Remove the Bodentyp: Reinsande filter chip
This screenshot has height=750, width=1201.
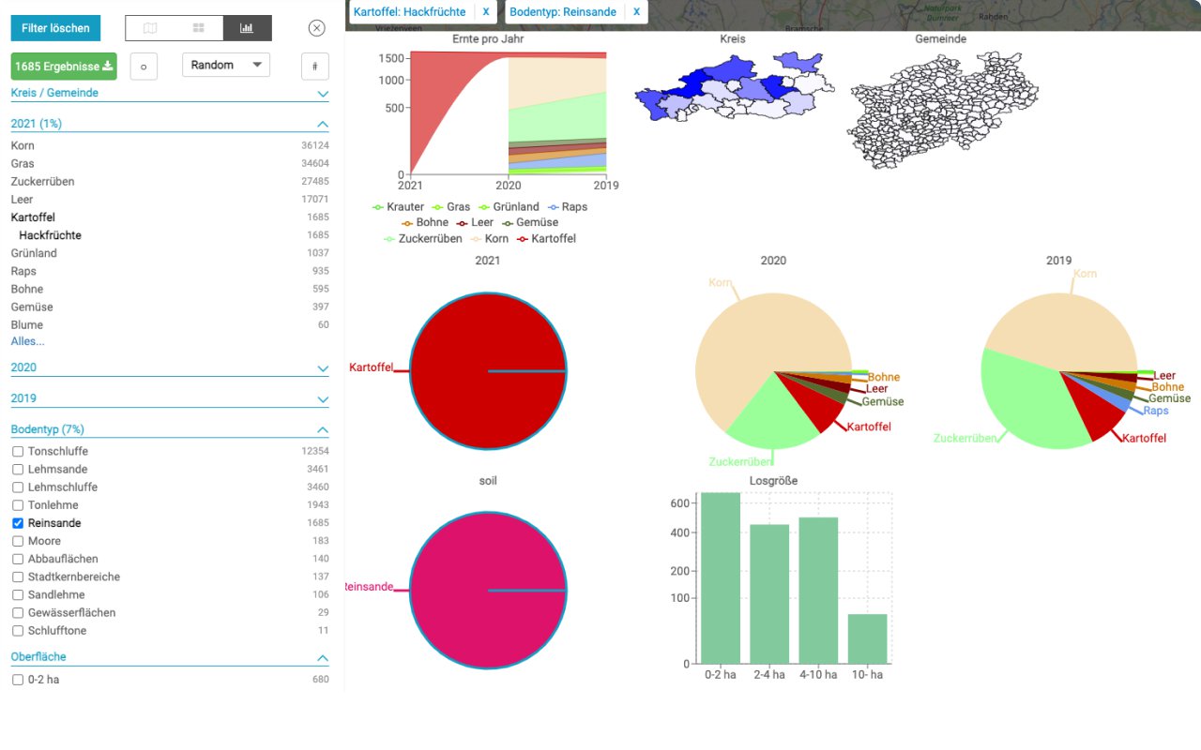click(636, 12)
